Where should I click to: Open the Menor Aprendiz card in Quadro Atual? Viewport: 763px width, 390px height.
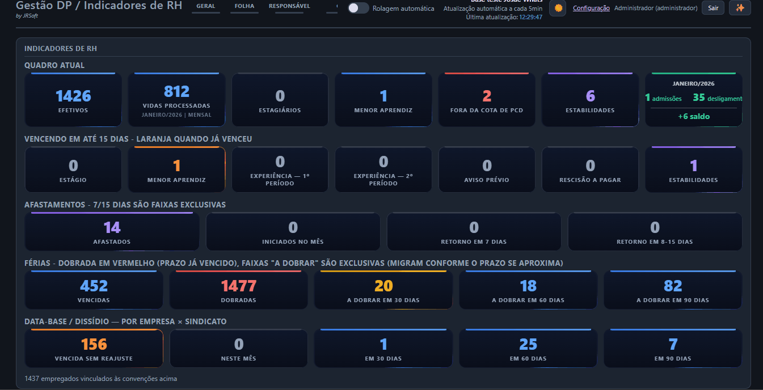click(383, 99)
